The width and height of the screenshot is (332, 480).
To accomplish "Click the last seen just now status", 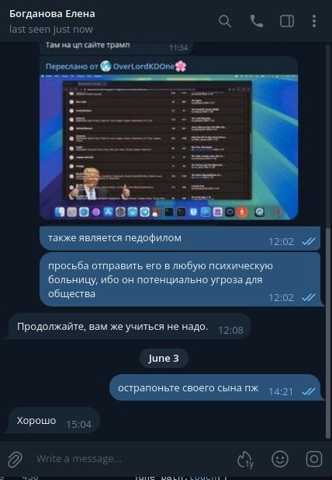I will point(51,30).
